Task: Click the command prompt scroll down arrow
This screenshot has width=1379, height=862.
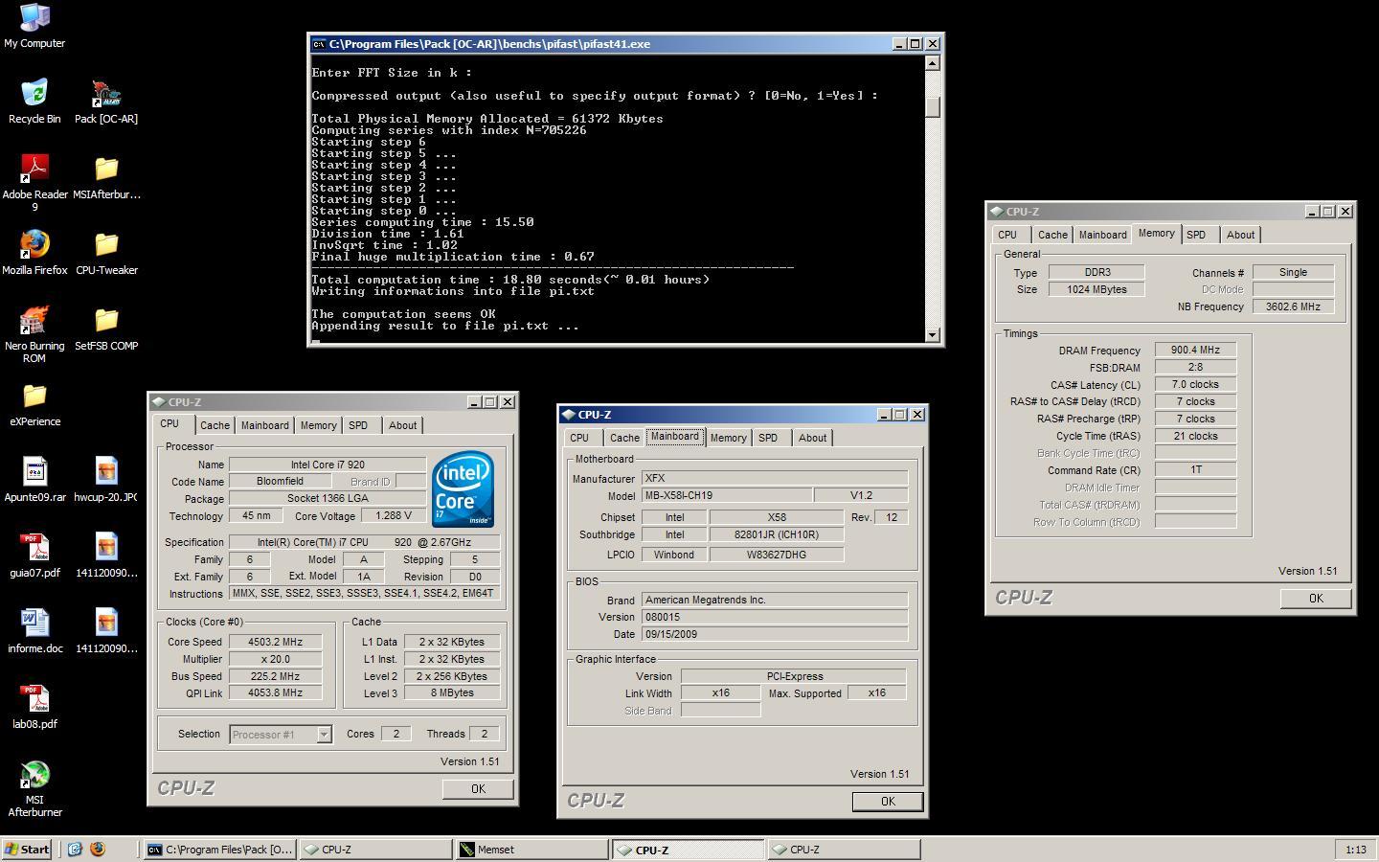Action: point(932,334)
